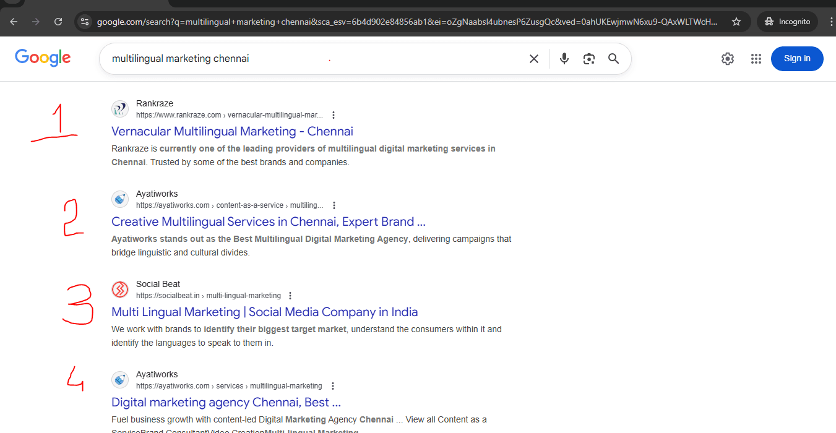Click the site permissions icon in address bar
Viewport: 836px width, 433px height.
click(84, 21)
